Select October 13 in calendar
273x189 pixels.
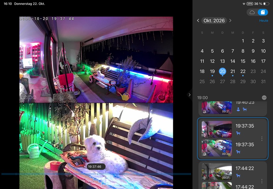(222, 61)
